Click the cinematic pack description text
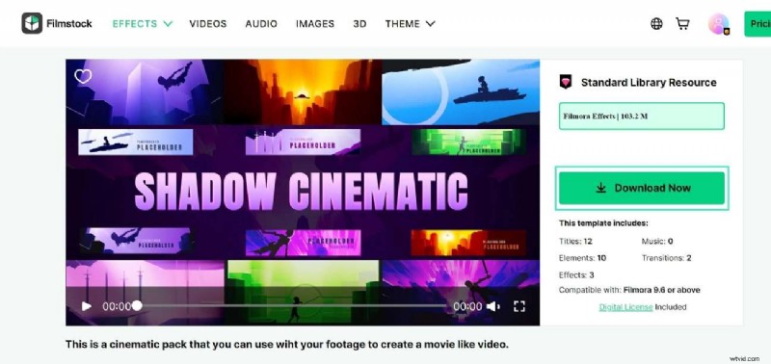This screenshot has width=771, height=364. point(286,345)
